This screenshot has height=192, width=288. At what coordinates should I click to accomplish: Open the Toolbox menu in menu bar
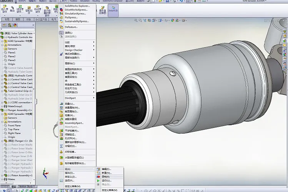[73, 1]
